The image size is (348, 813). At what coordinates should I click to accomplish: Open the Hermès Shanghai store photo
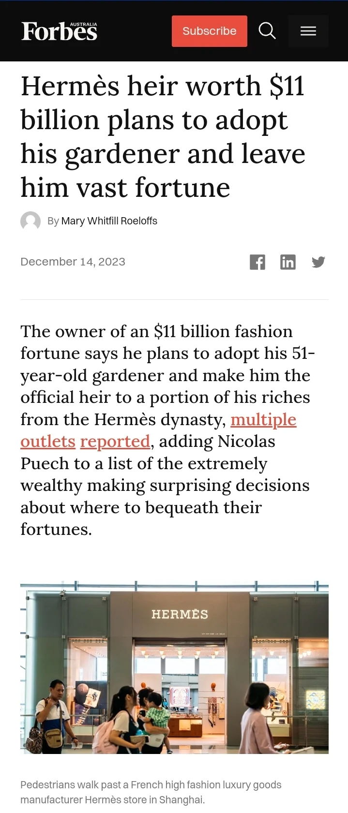coord(174,667)
